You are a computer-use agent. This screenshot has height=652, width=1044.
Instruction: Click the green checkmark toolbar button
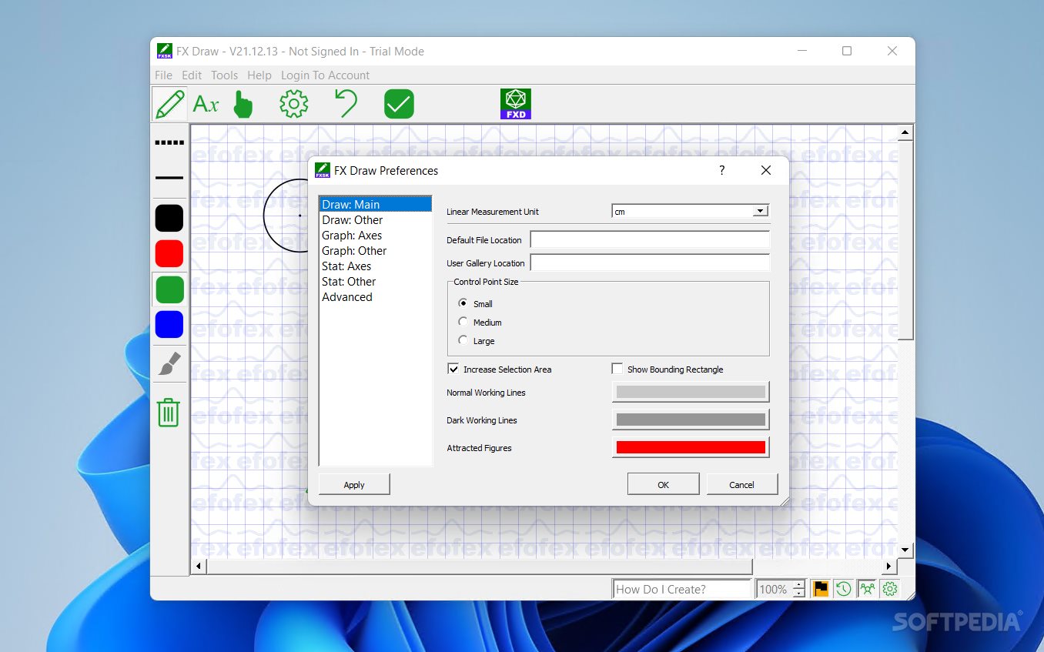399,104
